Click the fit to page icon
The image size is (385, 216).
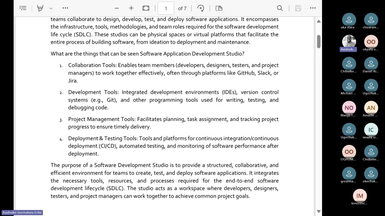pyautogui.click(x=146, y=8)
